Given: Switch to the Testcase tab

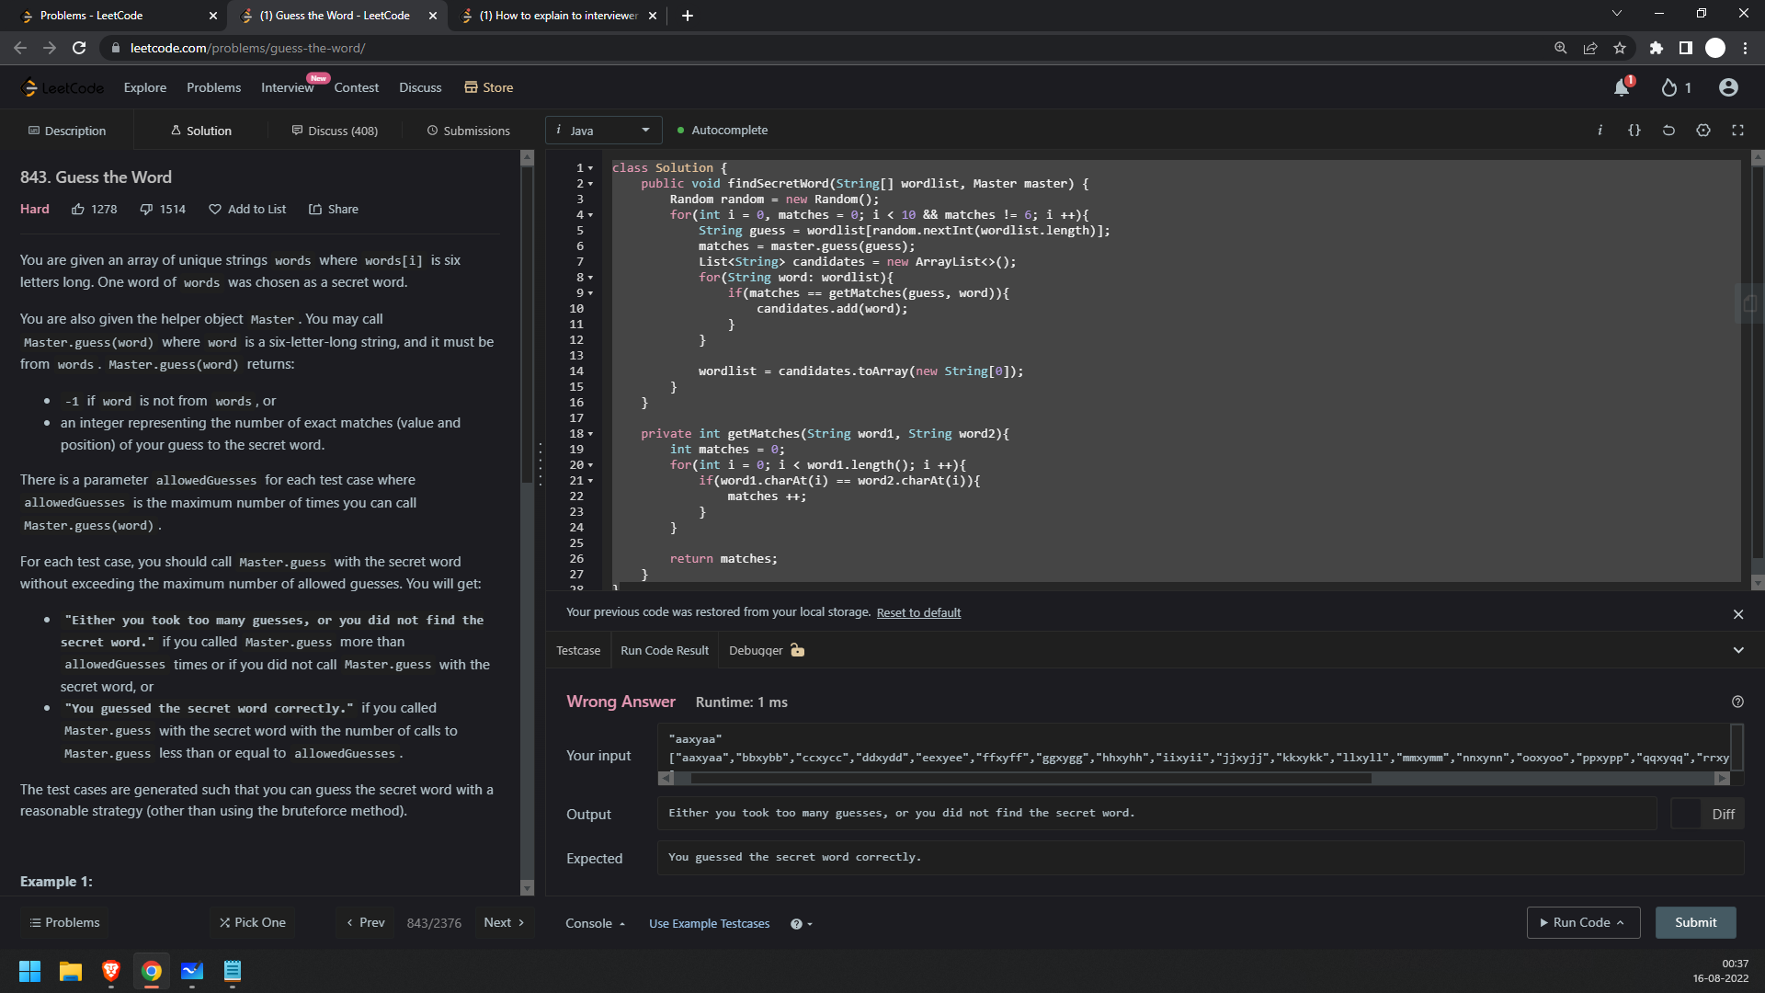Looking at the screenshot, I should point(578,650).
